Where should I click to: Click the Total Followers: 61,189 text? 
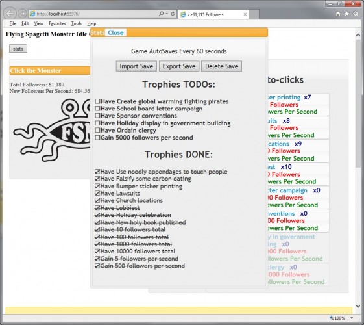[x=37, y=84]
